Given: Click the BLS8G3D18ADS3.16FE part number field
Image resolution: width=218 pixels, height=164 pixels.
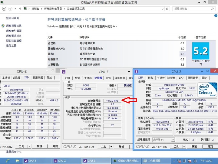Looking at the screenshot, I should 16,101.
